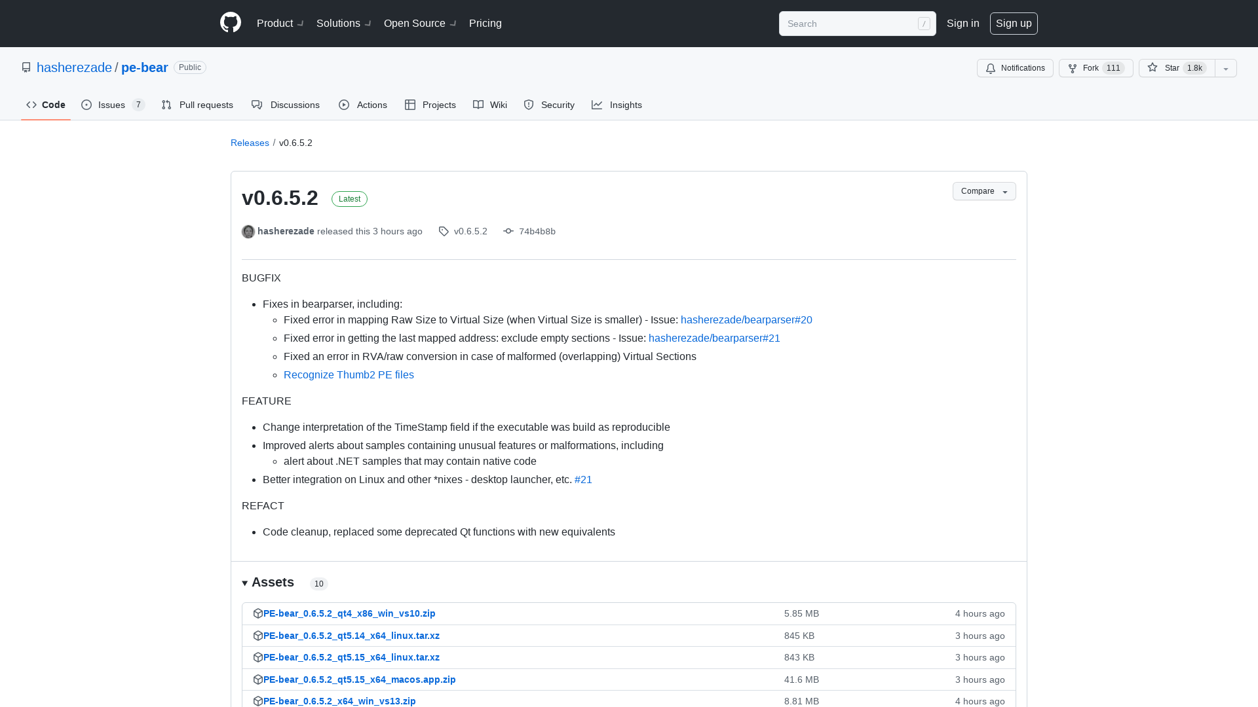
Task: Click the Assets count badge 10
Action: [x=319, y=584]
